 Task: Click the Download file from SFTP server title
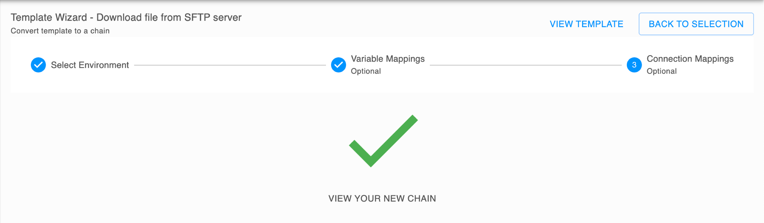(x=169, y=18)
